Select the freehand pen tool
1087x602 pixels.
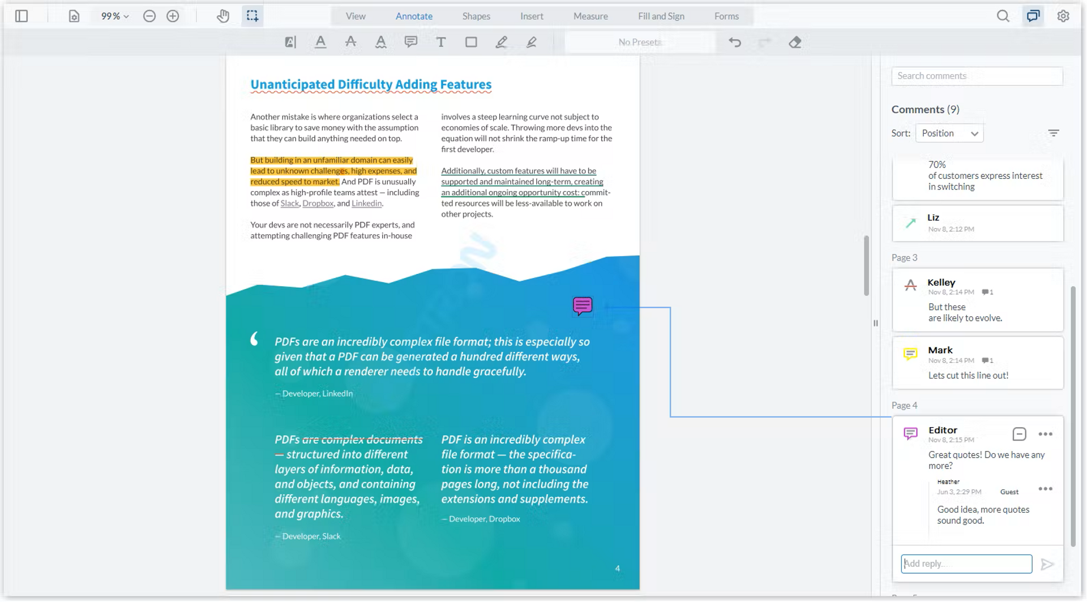(x=501, y=42)
